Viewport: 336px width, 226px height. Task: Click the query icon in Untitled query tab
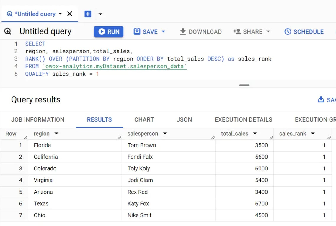10,14
